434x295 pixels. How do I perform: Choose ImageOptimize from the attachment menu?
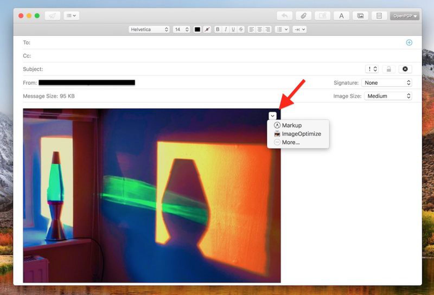(301, 134)
